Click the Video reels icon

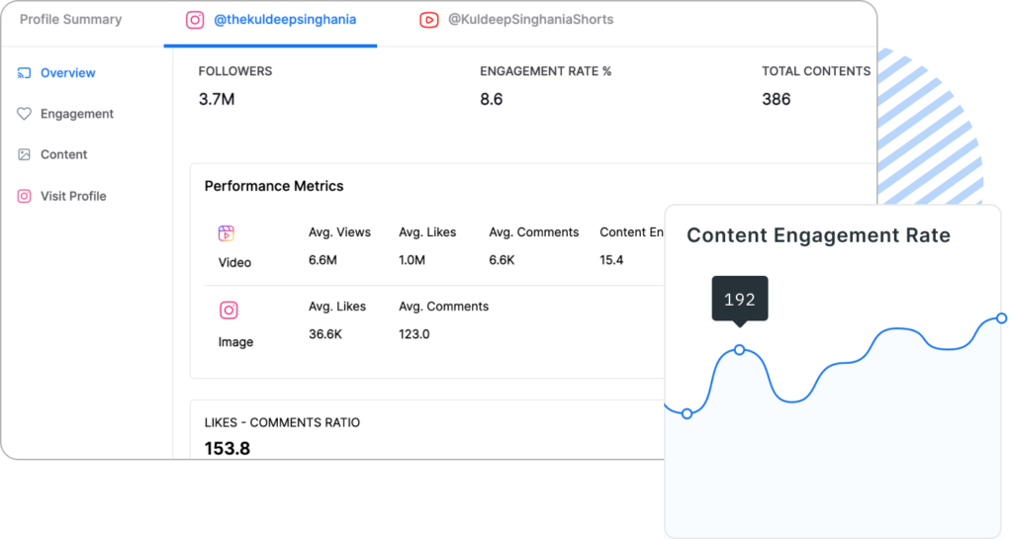pyautogui.click(x=227, y=233)
